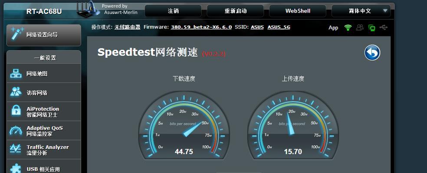Select Traffic Analyzer 流量分析 menu item
The height and width of the screenshot is (173, 427).
coord(44,150)
